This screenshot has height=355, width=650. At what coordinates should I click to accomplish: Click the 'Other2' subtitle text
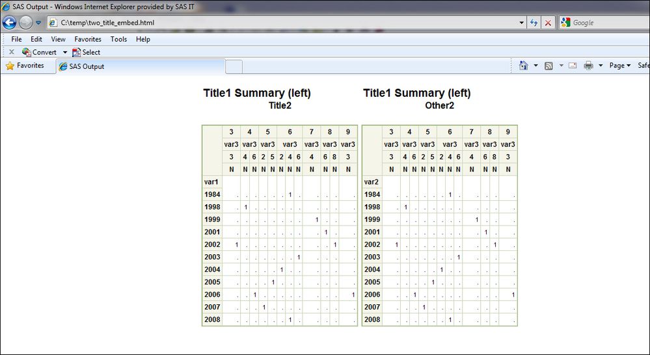click(439, 105)
